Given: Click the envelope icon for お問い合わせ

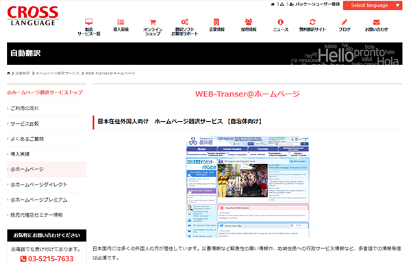Looking at the screenshot, I should [x=376, y=22].
